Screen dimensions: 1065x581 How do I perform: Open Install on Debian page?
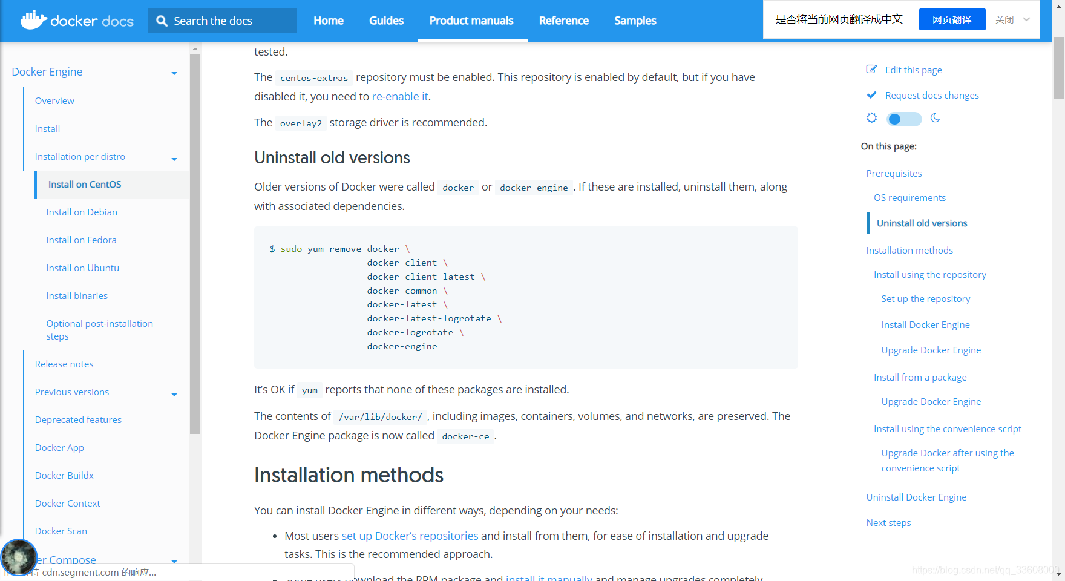coord(82,212)
